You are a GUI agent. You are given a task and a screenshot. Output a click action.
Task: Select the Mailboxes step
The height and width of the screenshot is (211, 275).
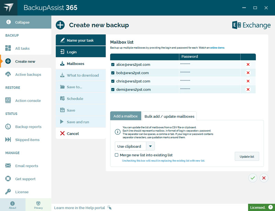(x=81, y=64)
